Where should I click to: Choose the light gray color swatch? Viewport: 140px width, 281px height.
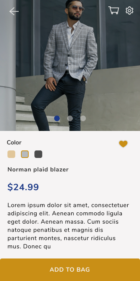point(25,154)
